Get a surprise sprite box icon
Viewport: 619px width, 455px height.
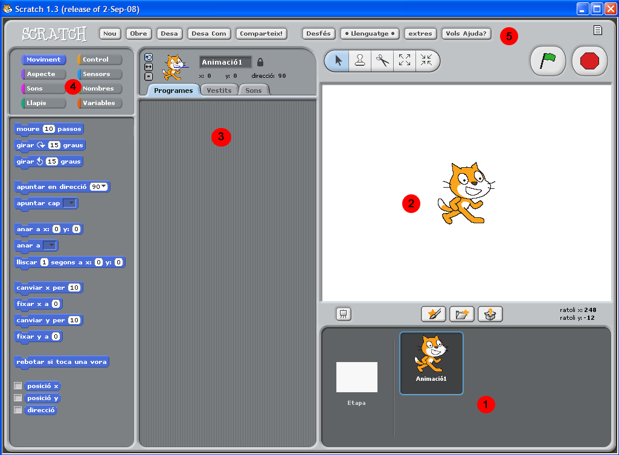[x=490, y=314]
